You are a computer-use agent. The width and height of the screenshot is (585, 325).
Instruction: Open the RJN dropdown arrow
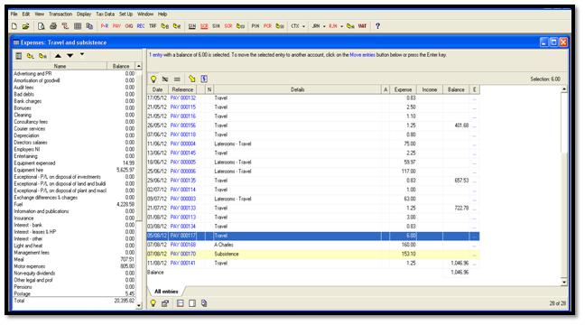(341, 26)
